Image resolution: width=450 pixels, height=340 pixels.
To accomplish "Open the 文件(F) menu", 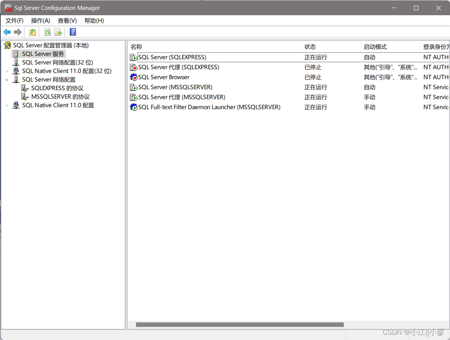I will click(14, 21).
